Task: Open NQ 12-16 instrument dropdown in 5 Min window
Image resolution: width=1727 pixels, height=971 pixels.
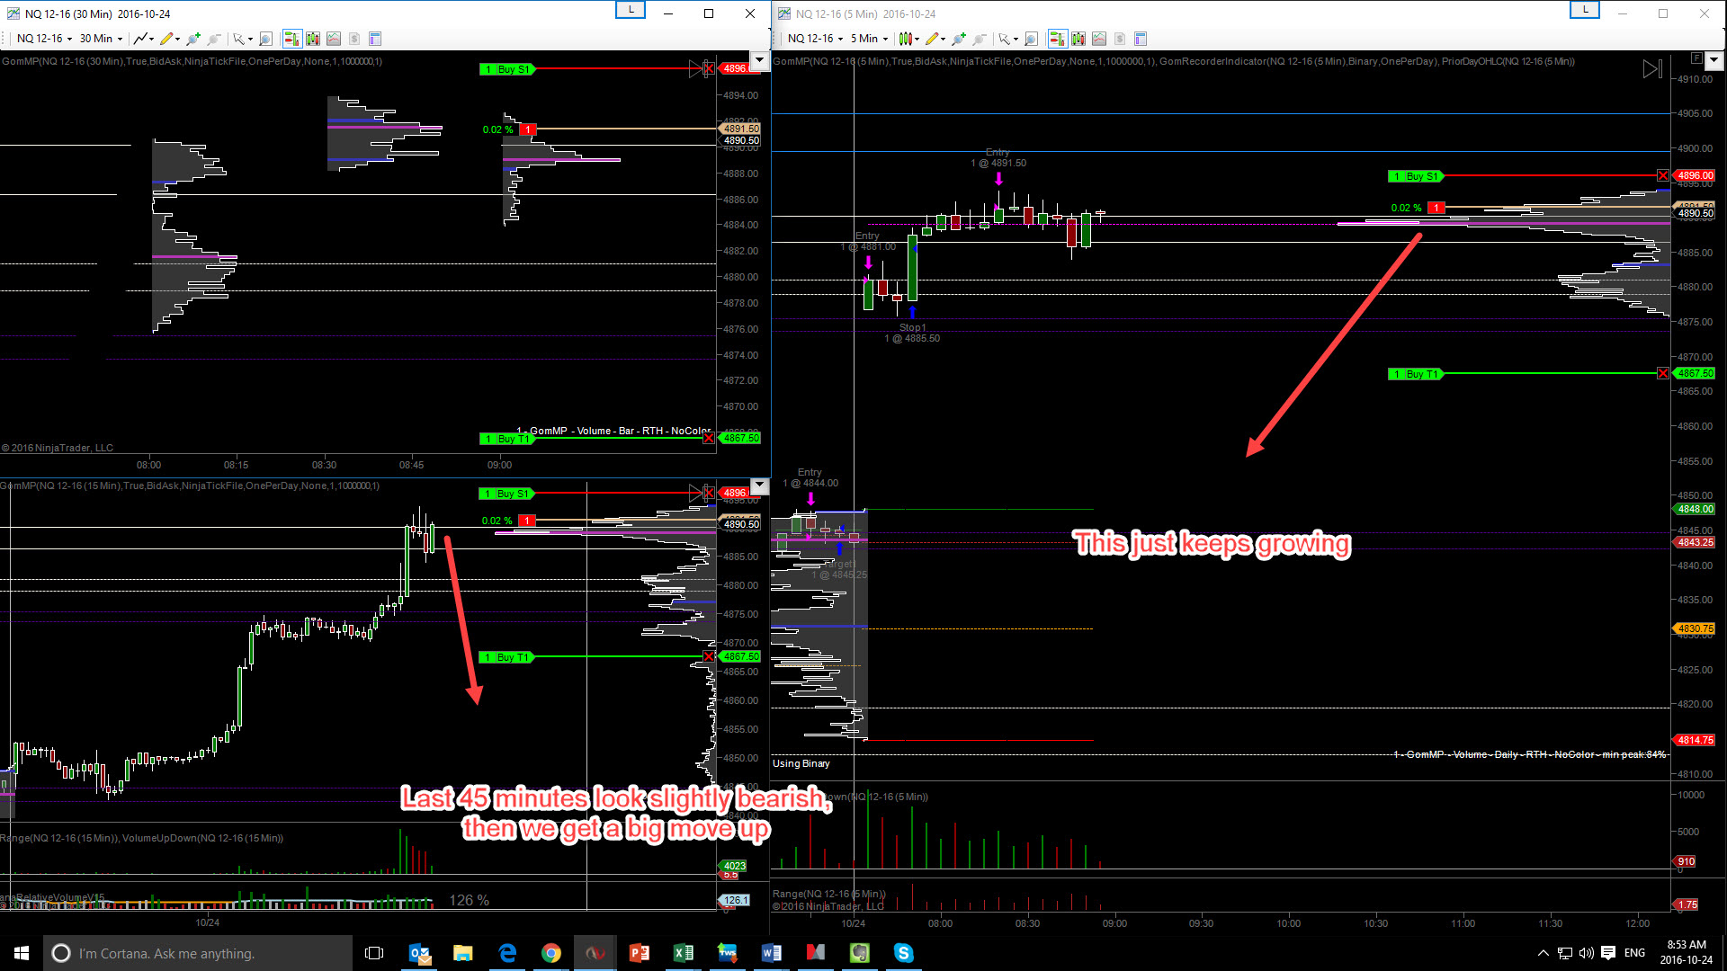Action: click(815, 39)
